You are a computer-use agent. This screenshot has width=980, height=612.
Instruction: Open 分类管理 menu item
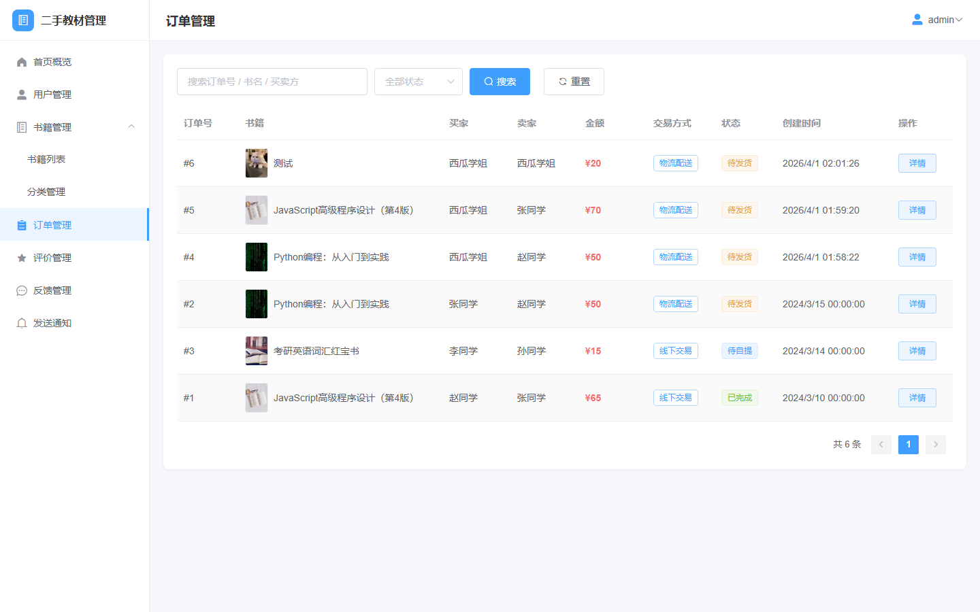click(46, 192)
